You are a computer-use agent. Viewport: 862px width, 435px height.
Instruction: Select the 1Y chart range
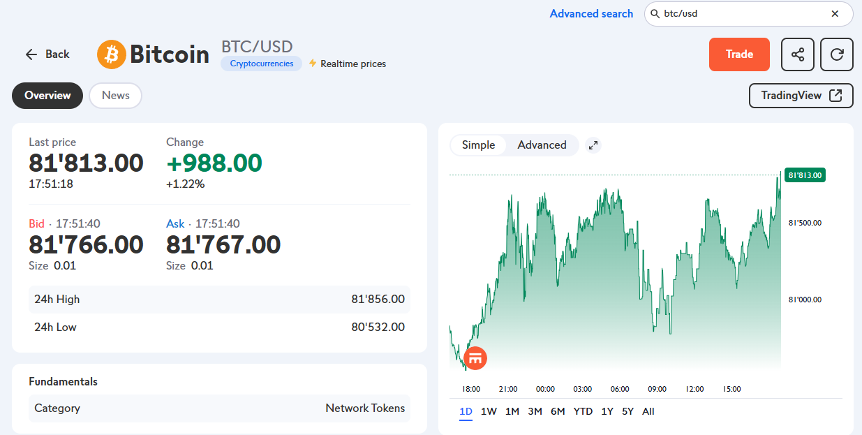607,411
